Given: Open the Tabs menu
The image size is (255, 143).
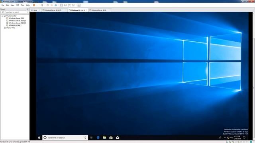Looking at the screenshot, I should pos(22,5).
